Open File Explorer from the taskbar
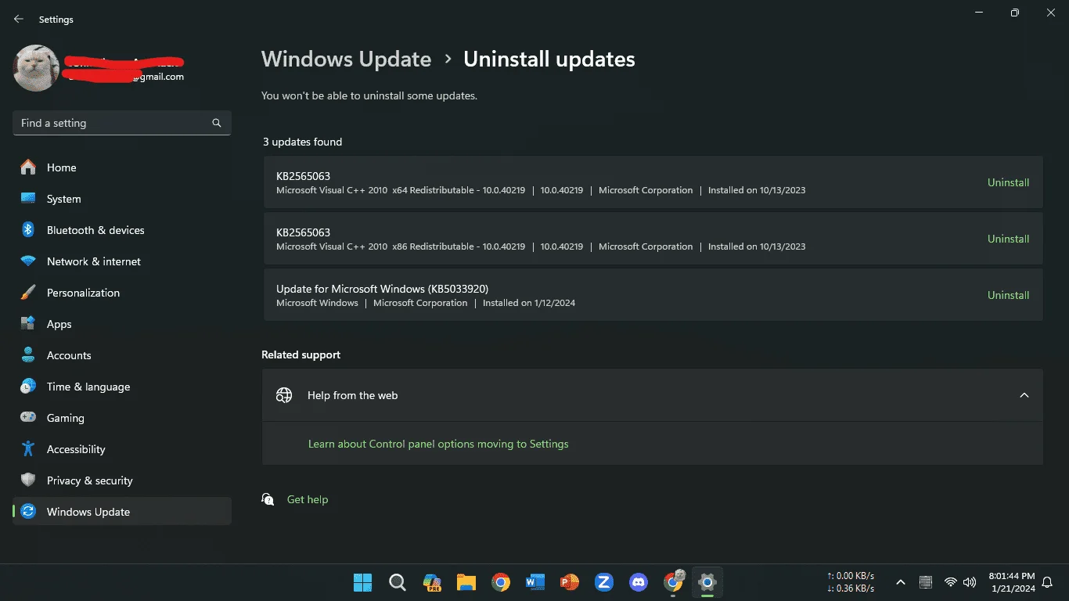Viewport: 1069px width, 601px height. point(466,582)
